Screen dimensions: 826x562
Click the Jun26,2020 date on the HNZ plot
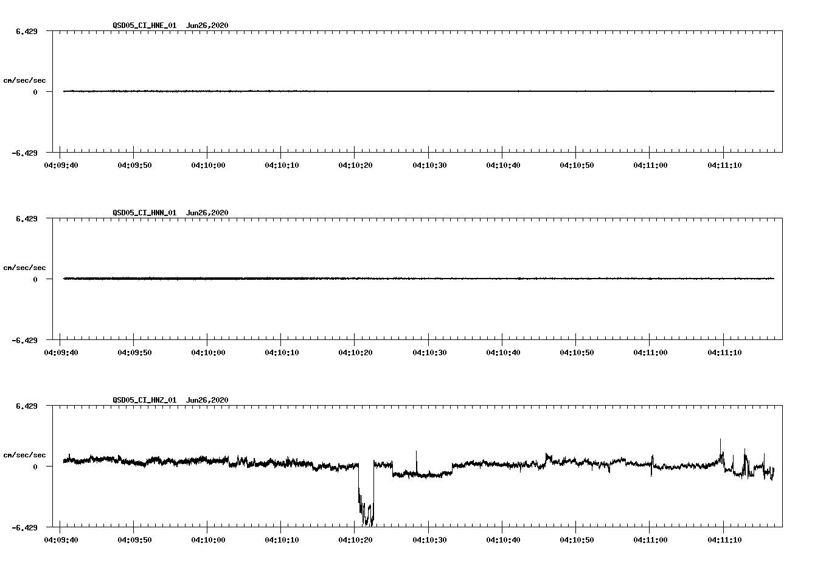207,400
